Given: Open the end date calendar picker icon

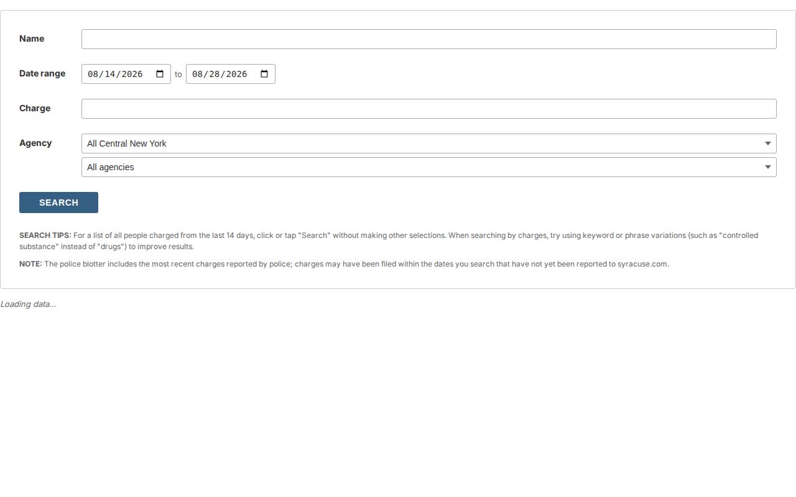Looking at the screenshot, I should pos(264,74).
